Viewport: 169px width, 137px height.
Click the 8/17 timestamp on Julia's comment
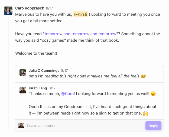pos(64,71)
